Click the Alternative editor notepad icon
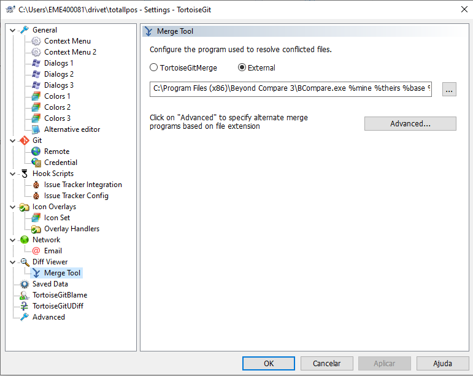This screenshot has height=376, width=473. (36, 129)
